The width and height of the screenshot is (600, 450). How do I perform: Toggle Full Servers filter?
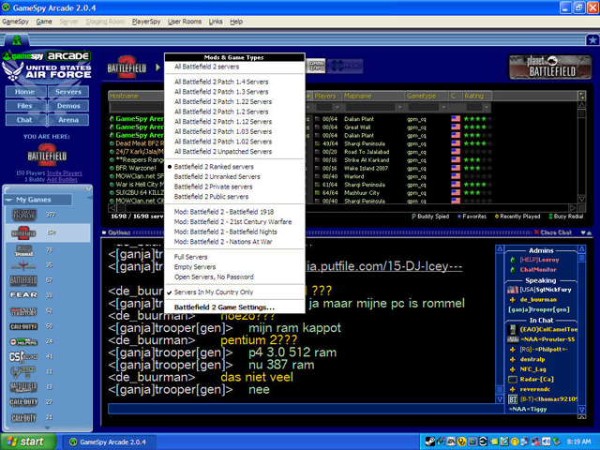pyautogui.click(x=190, y=257)
